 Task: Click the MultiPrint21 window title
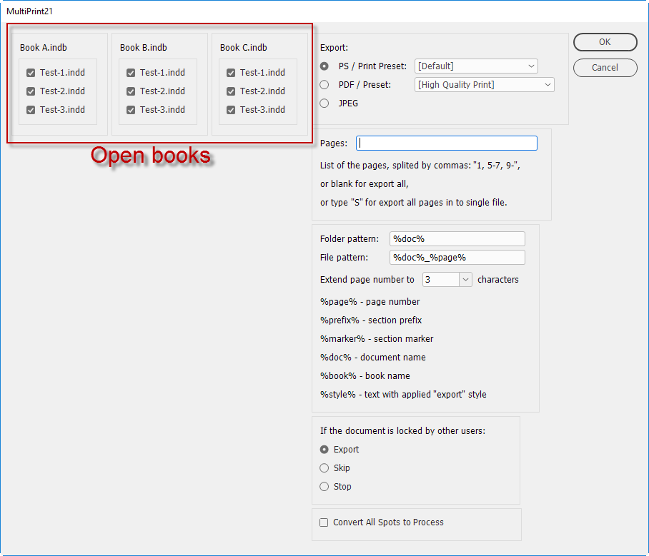30,11
